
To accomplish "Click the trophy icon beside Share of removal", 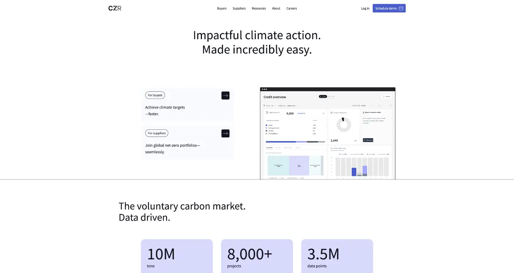I will (x=332, y=112).
